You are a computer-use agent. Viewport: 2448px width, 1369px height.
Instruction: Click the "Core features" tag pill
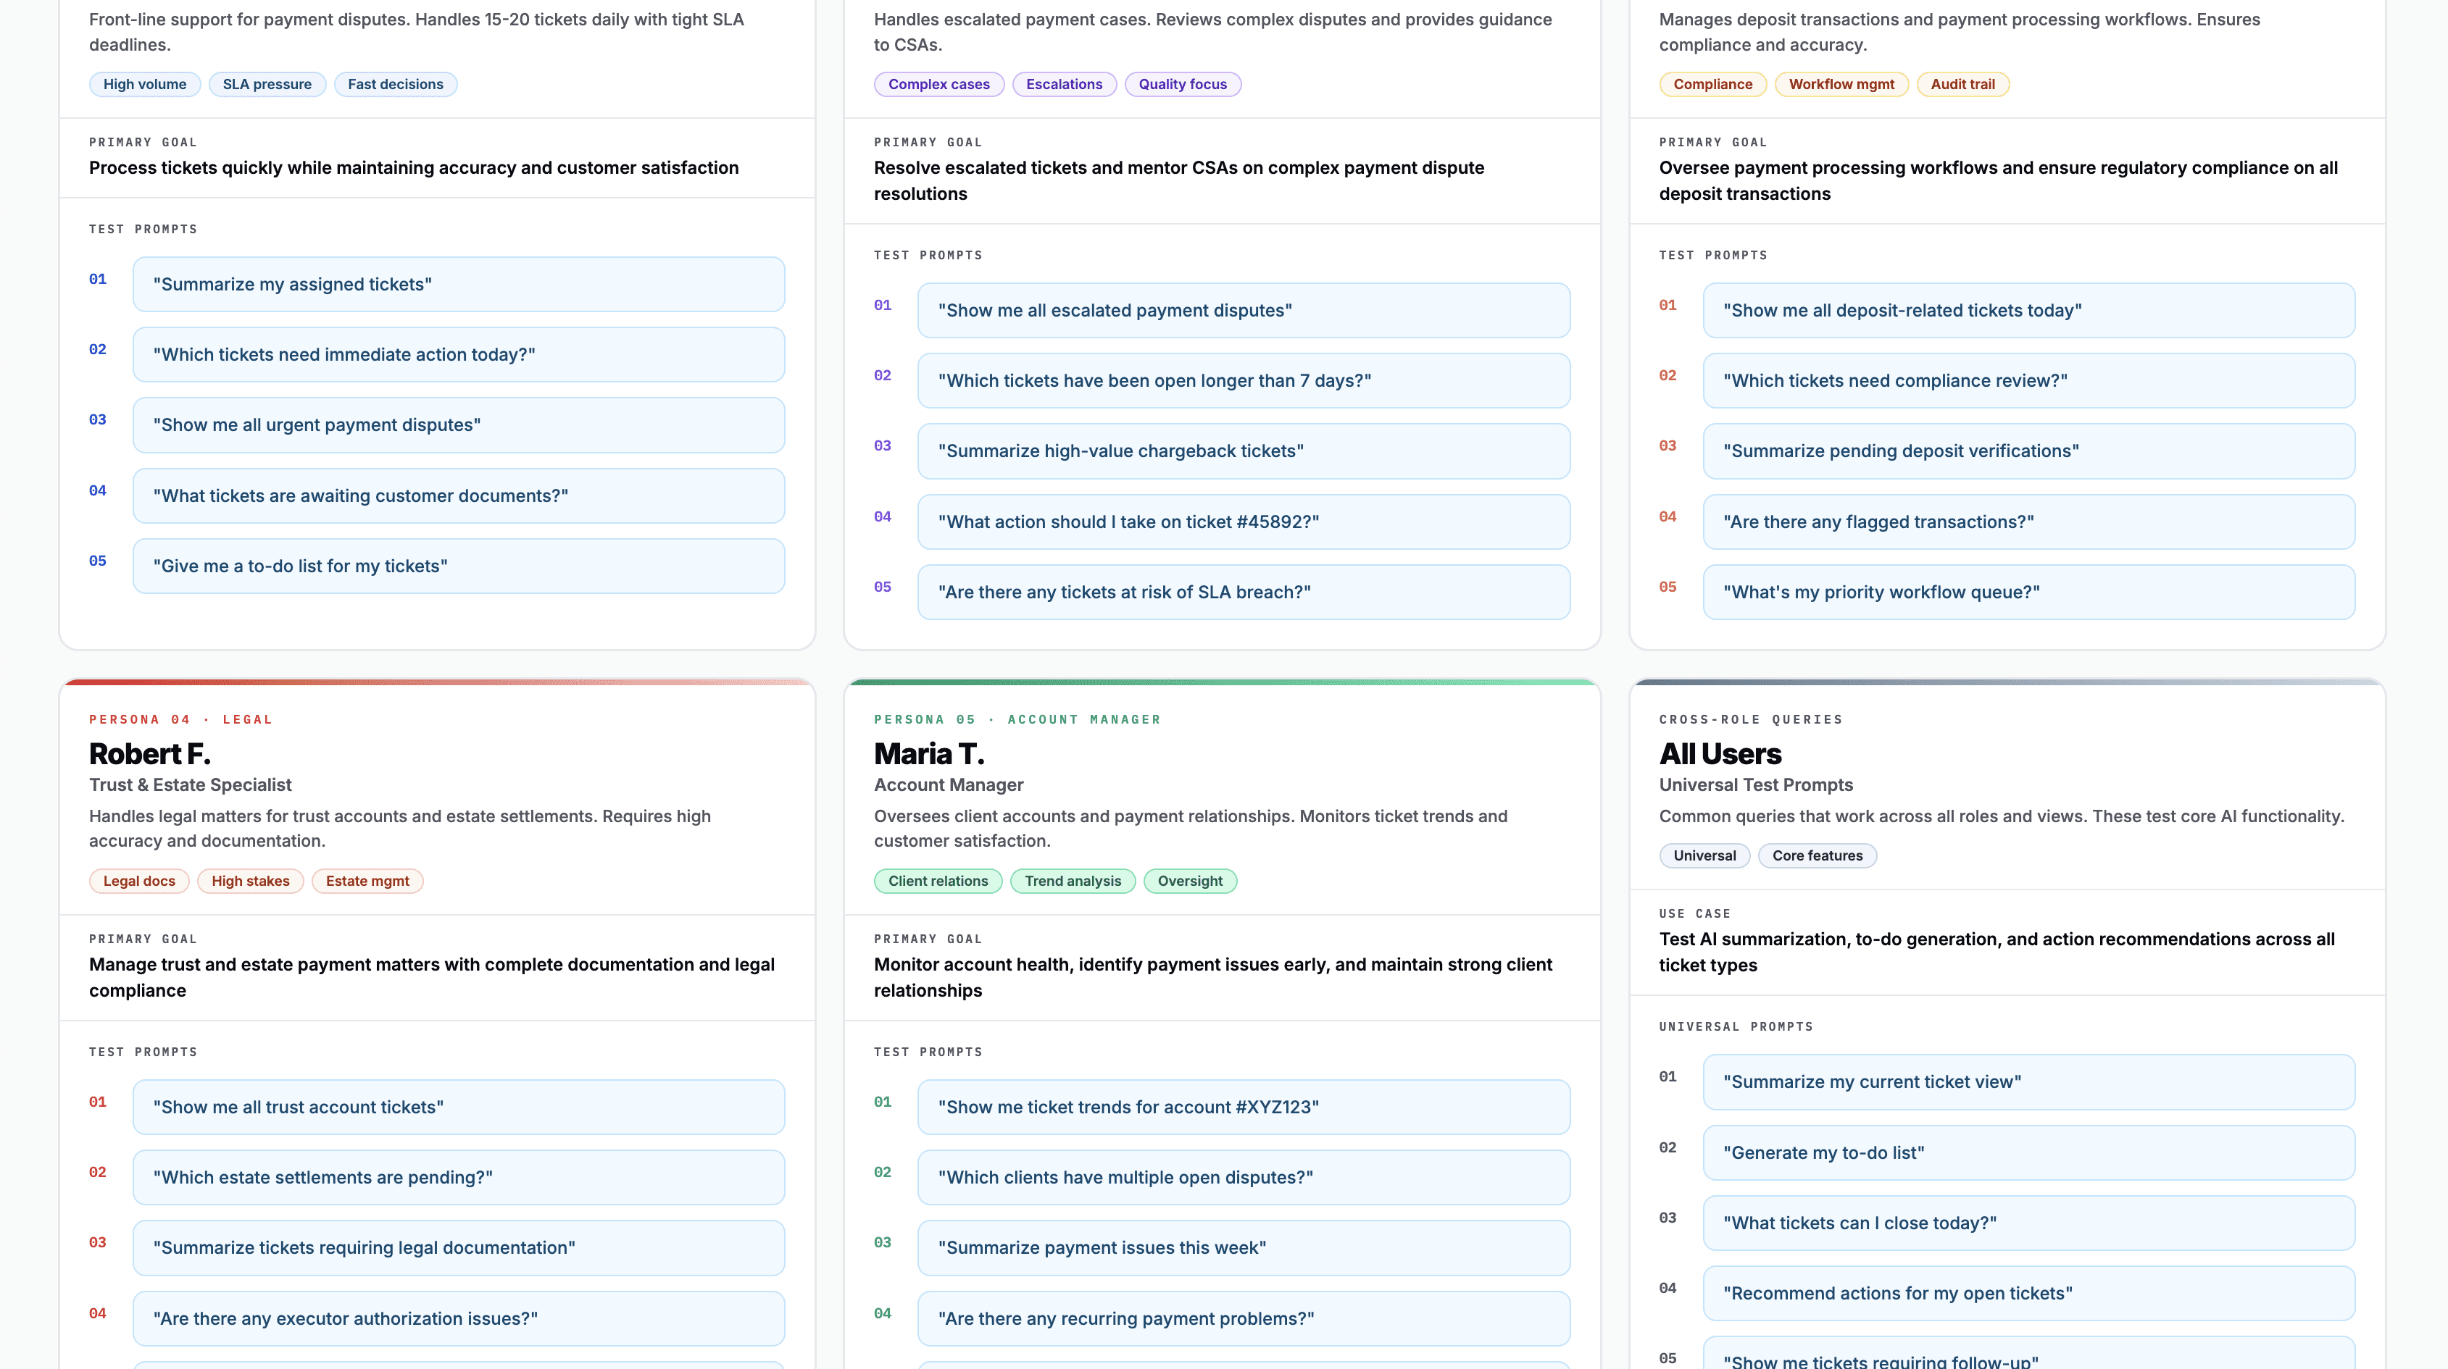click(x=1816, y=855)
